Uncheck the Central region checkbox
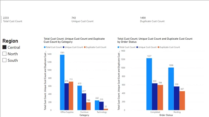The height and width of the screenshot is (117, 209). (x=4, y=47)
